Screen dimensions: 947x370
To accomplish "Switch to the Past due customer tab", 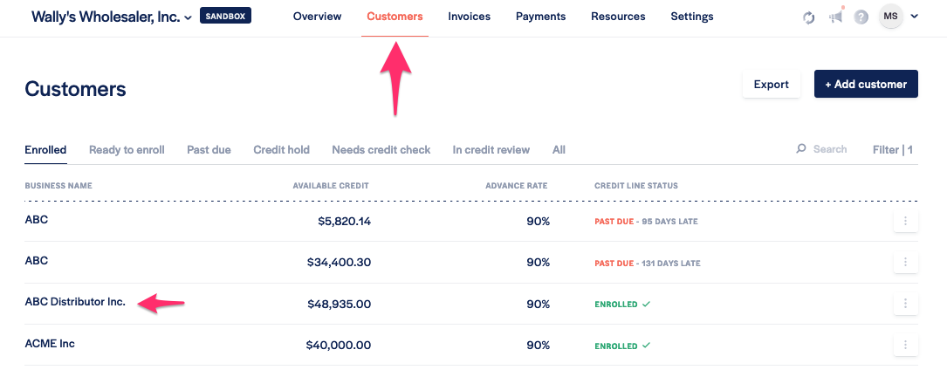I will [x=209, y=150].
